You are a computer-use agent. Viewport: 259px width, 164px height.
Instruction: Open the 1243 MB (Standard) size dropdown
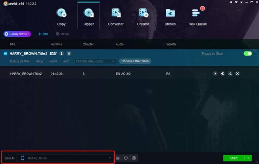[95, 61]
